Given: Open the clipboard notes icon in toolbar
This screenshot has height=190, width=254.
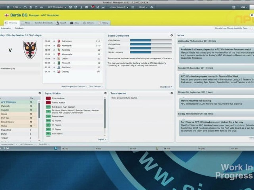Looking at the screenshot, I should click(36, 7).
